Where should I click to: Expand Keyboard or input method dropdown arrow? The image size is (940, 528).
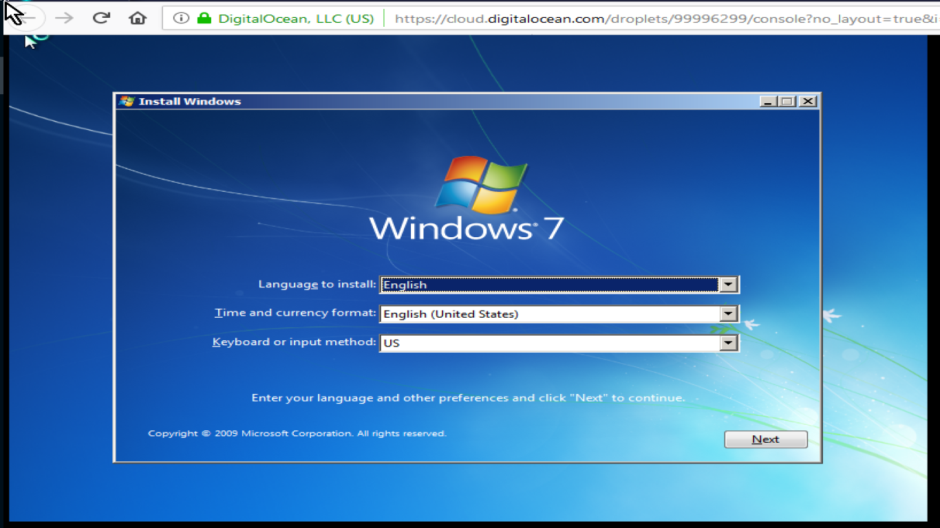(728, 342)
